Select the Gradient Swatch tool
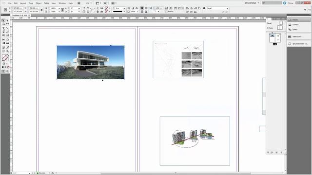This screenshot has height=175, width=312. pos(3,43)
